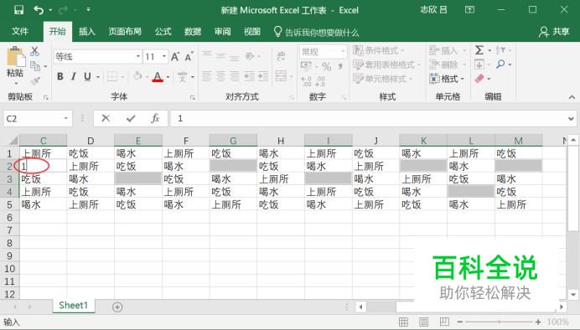Click the vertical scrollbar down arrow
Image resolution: width=580 pixels, height=330 pixels.
click(x=573, y=295)
